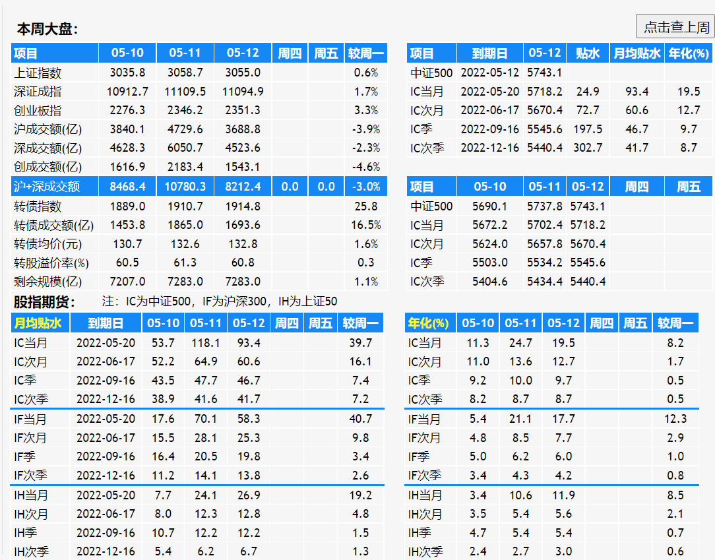This screenshot has height=560, width=715.
Task: Select the 24.7 年化 value for IC当月
Action: pos(520,343)
